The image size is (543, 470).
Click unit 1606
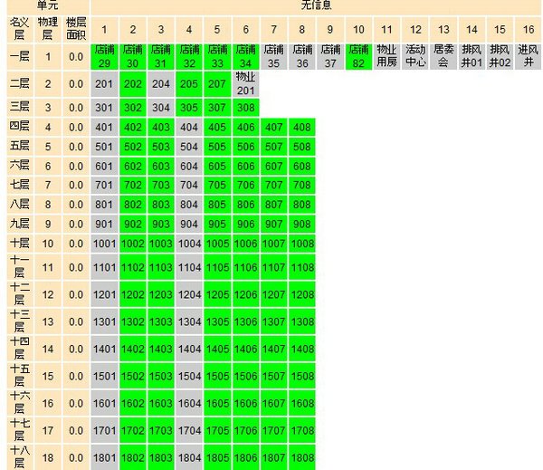tap(245, 403)
